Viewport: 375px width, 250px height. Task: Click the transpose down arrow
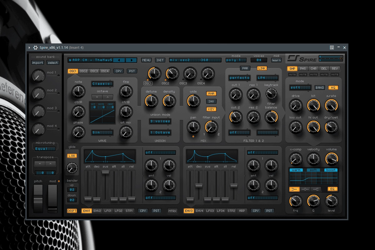(40, 163)
